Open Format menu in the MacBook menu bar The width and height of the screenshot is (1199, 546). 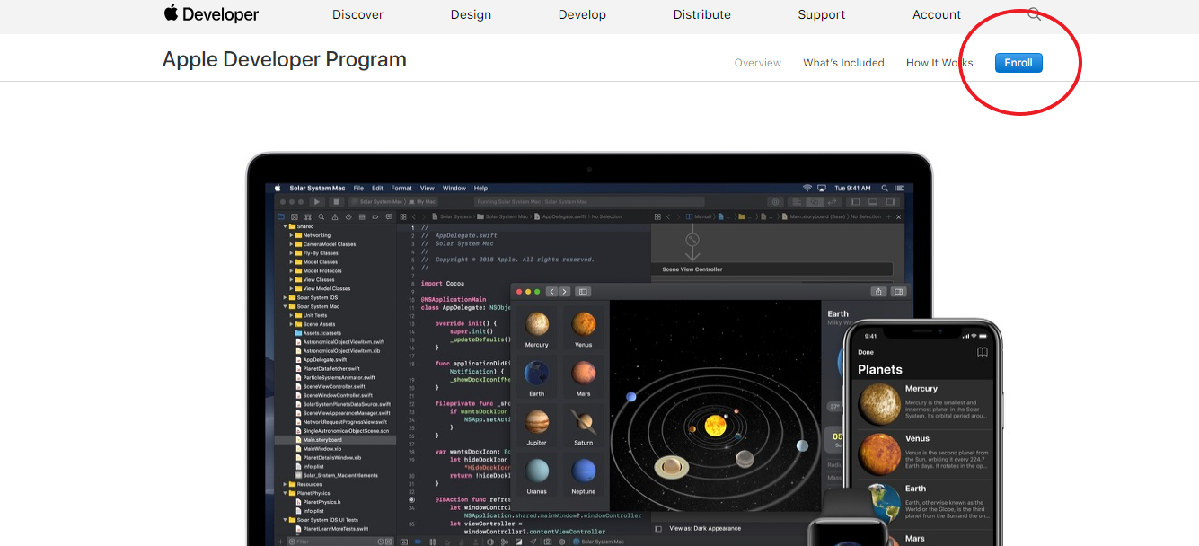tap(401, 189)
